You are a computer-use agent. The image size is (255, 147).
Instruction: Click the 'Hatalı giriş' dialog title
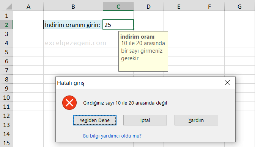71,83
